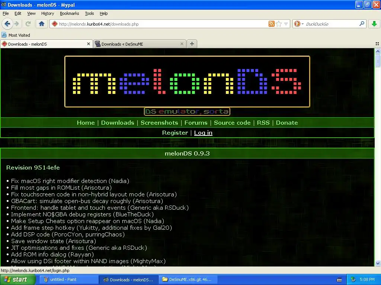The width and height of the screenshot is (381, 285).
Task: Click the vertical scrollbar thumb
Action: (x=378, y=60)
